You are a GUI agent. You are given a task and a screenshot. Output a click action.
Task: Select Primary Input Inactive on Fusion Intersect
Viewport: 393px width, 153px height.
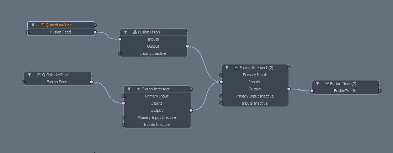156,117
